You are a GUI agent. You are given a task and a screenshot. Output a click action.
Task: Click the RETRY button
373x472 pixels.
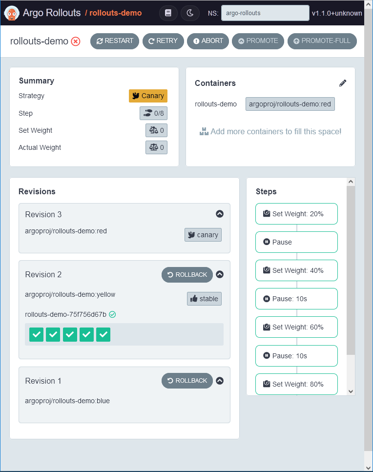[163, 41]
